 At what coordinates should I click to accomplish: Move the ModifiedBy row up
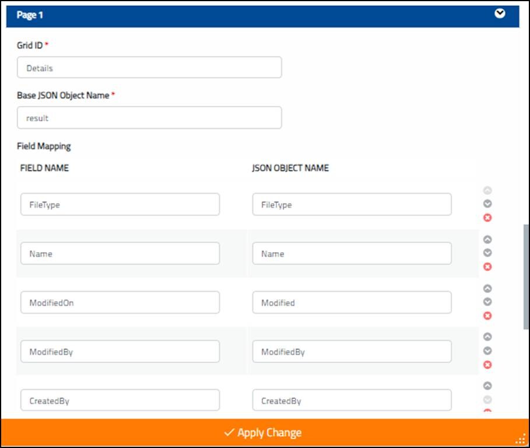click(x=487, y=337)
